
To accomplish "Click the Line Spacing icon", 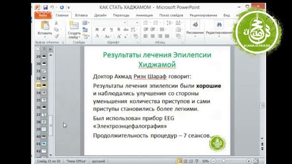I will [169, 23].
